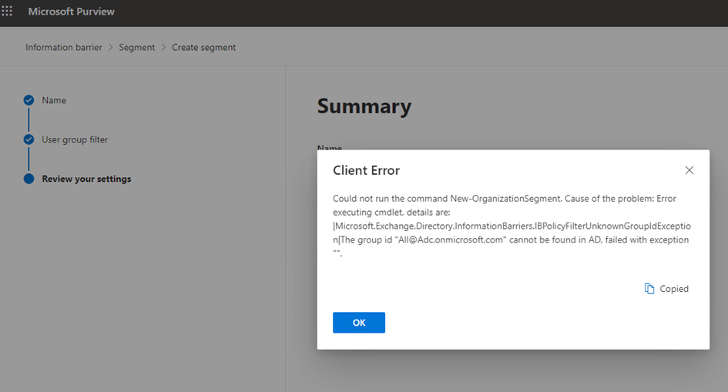Open the app launcher waffle icon
Image resolution: width=728 pixels, height=392 pixels.
[x=8, y=12]
